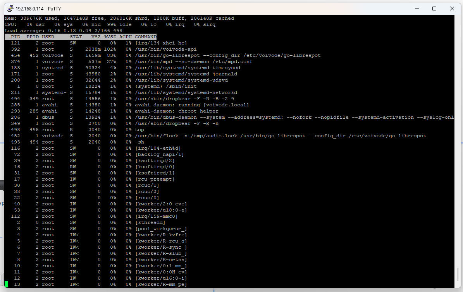Click the [kworker/R-slub_] process row
Screen dimensions: 463x292
click(102, 253)
